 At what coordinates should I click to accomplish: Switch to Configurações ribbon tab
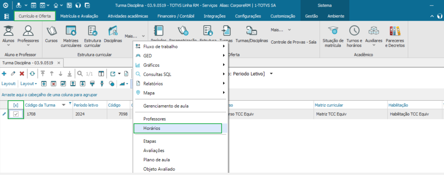[x=248, y=16]
